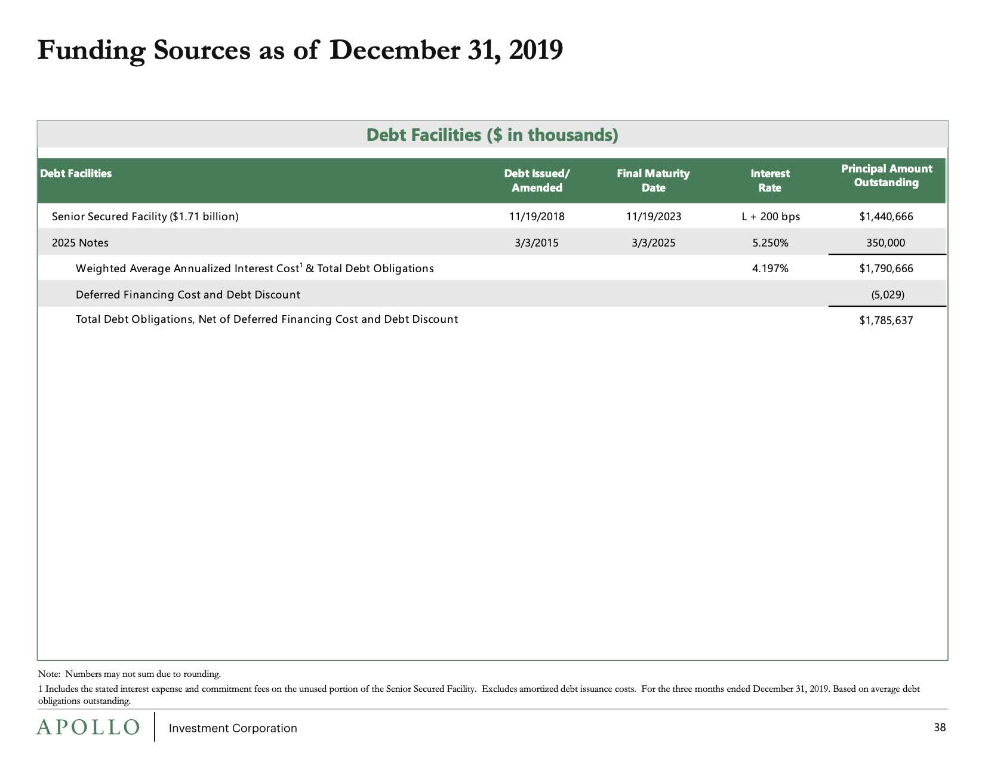This screenshot has height=761, width=985.
Task: Click the page number 38
Action: tap(940, 728)
